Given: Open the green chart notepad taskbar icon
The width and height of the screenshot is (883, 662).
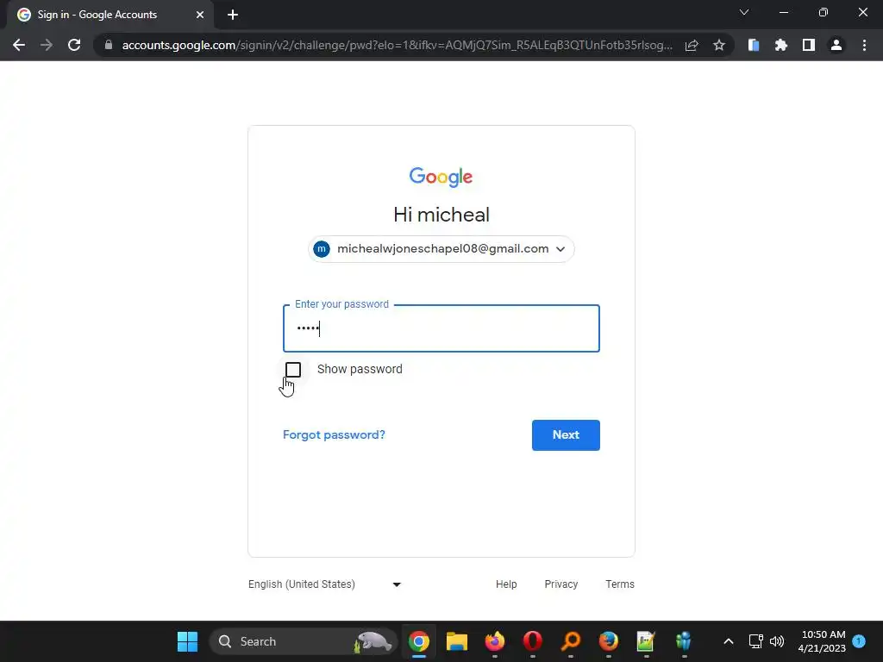Looking at the screenshot, I should pyautogui.click(x=646, y=641).
